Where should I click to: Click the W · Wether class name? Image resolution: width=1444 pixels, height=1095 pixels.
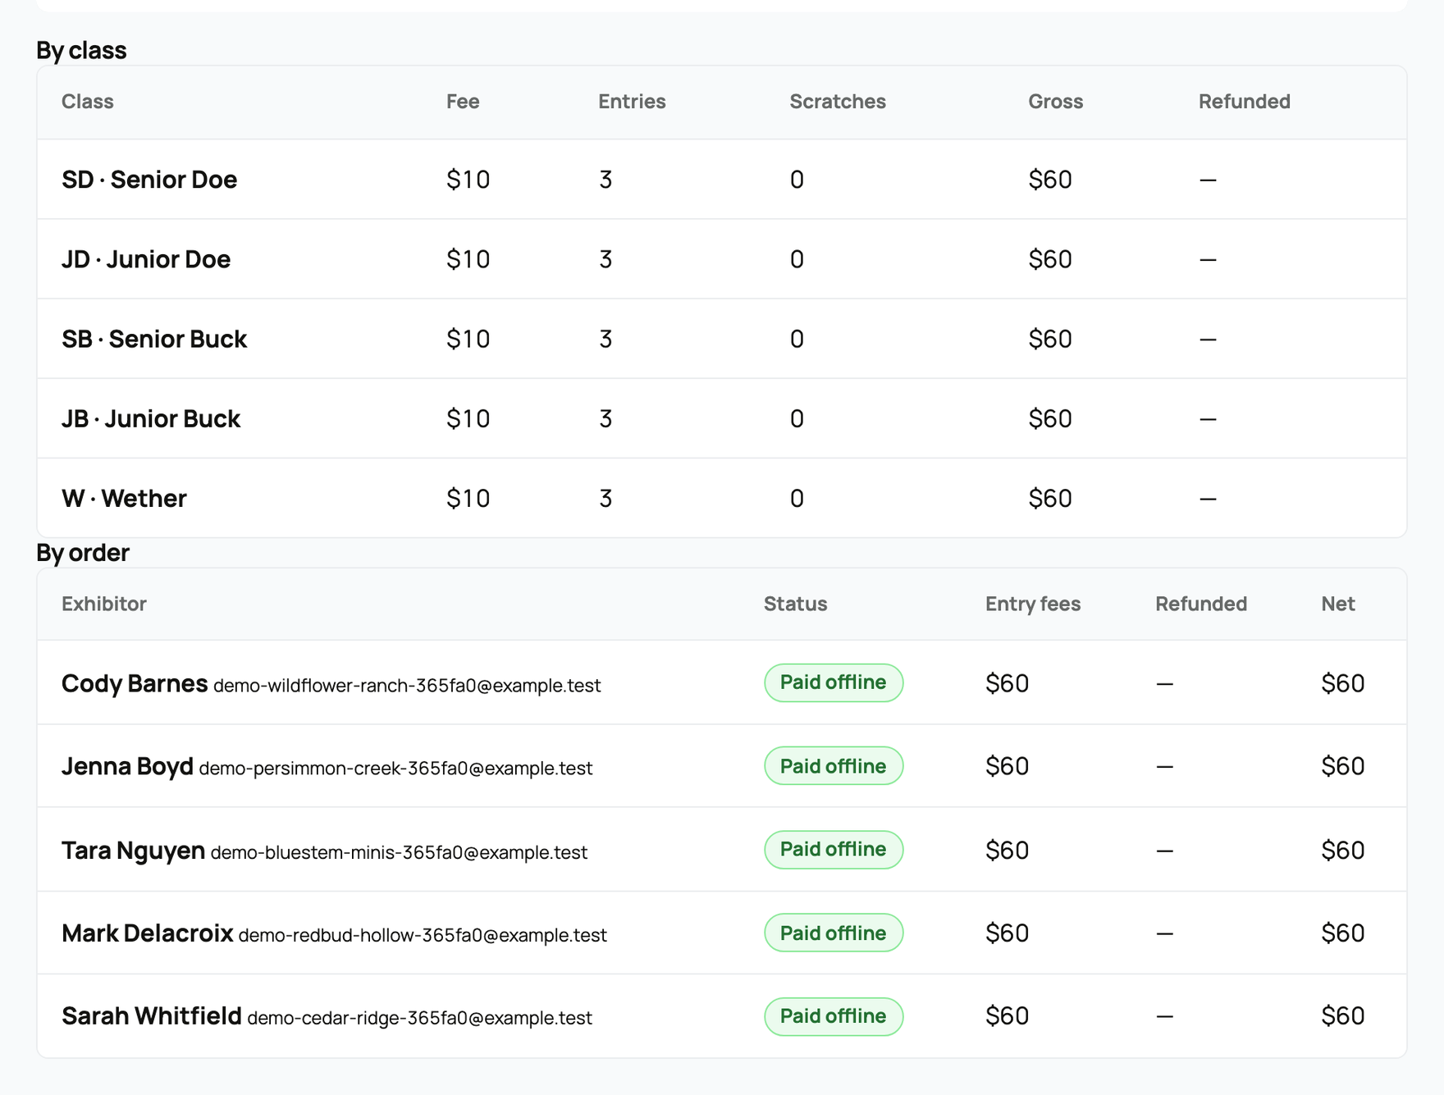click(x=124, y=499)
